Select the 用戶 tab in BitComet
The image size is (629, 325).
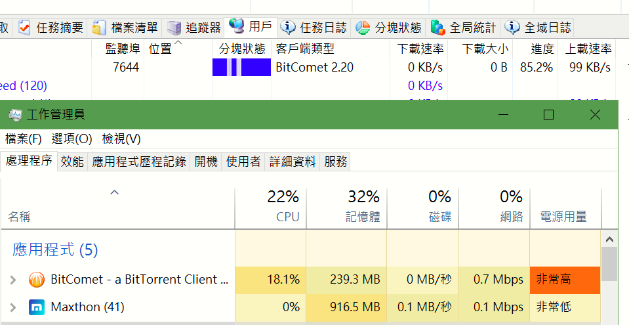[x=251, y=26]
